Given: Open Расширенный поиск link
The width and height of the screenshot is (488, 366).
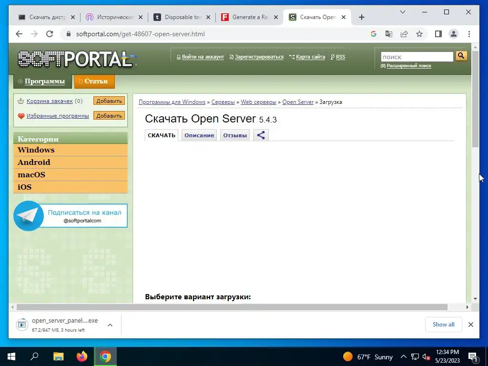Looking at the screenshot, I should click(409, 66).
